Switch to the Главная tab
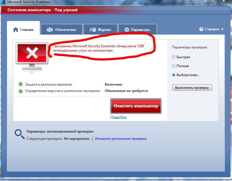 [x=23, y=30]
